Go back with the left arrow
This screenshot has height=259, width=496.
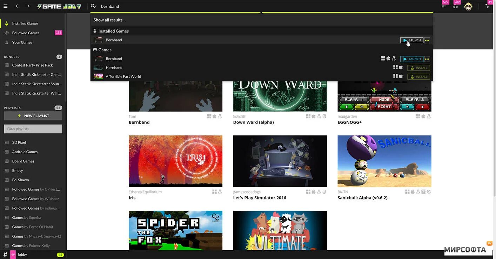[17, 6]
